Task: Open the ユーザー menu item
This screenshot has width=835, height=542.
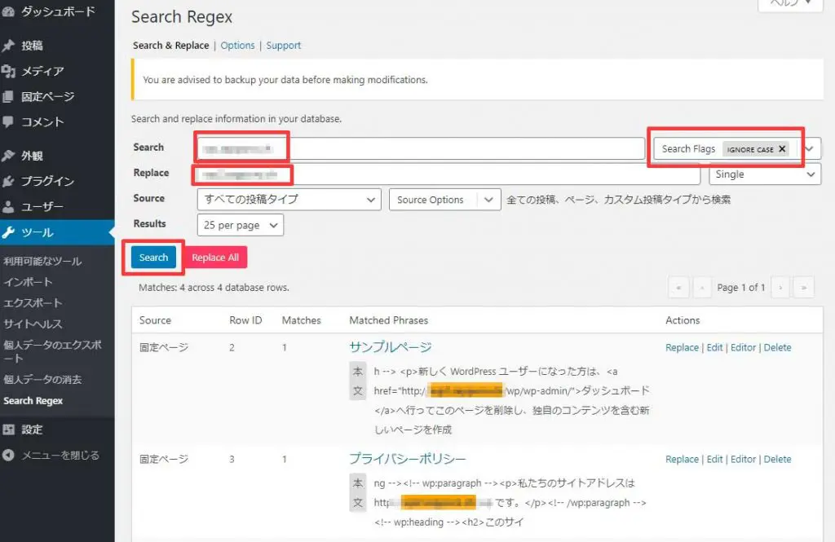Action: coord(42,206)
